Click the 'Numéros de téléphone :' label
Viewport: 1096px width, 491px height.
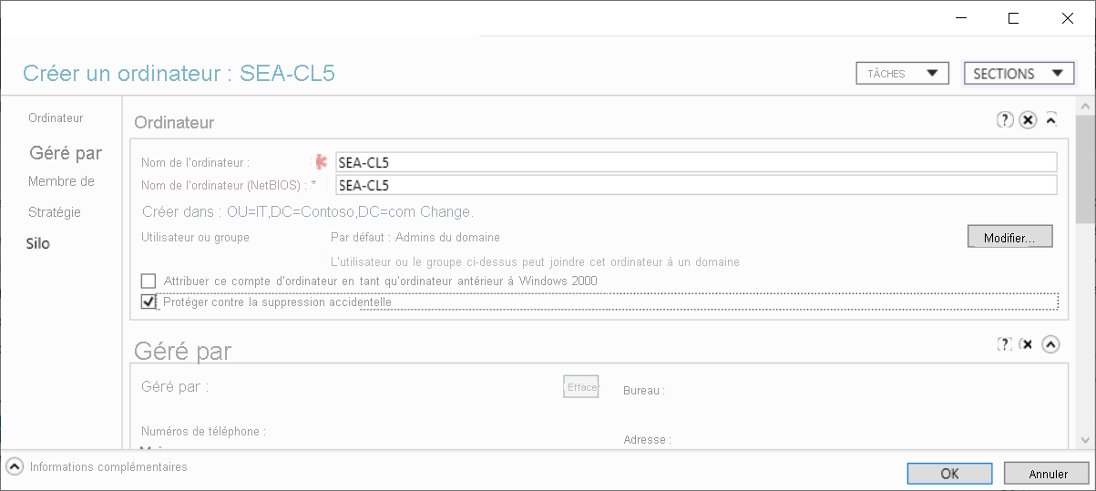203,431
